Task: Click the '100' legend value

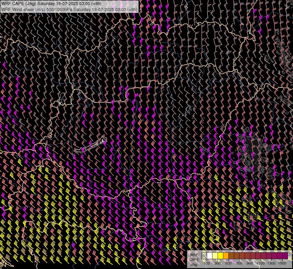Action: tap(207, 263)
